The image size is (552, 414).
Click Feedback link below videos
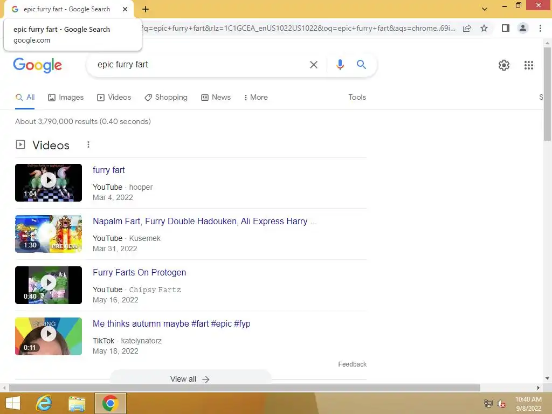click(353, 364)
